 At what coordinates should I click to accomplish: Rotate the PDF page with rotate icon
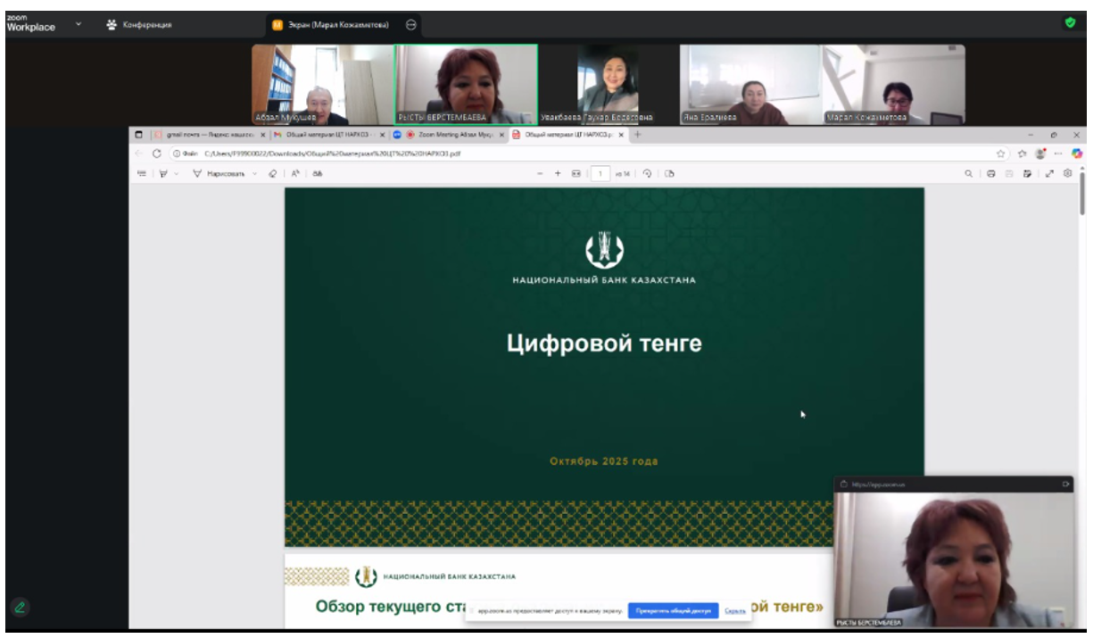(x=647, y=174)
